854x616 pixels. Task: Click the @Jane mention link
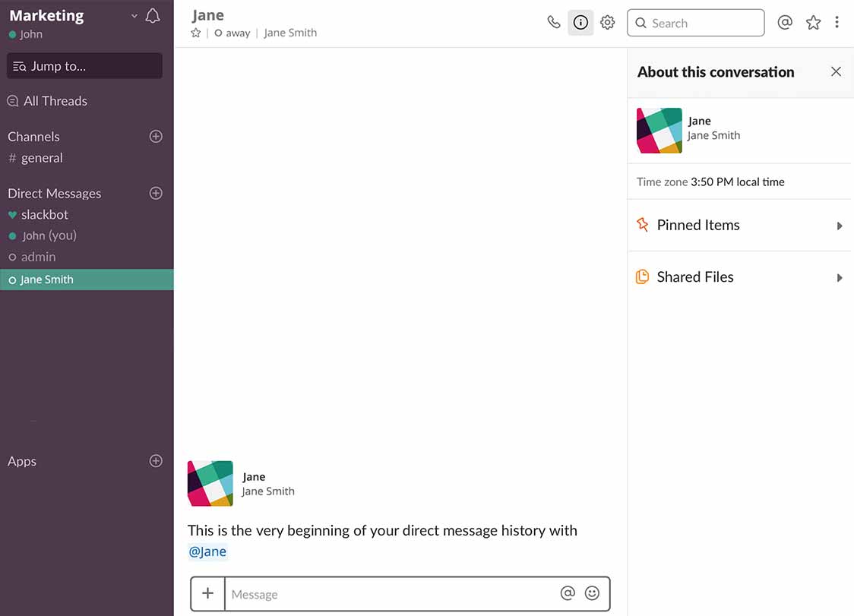click(x=207, y=551)
